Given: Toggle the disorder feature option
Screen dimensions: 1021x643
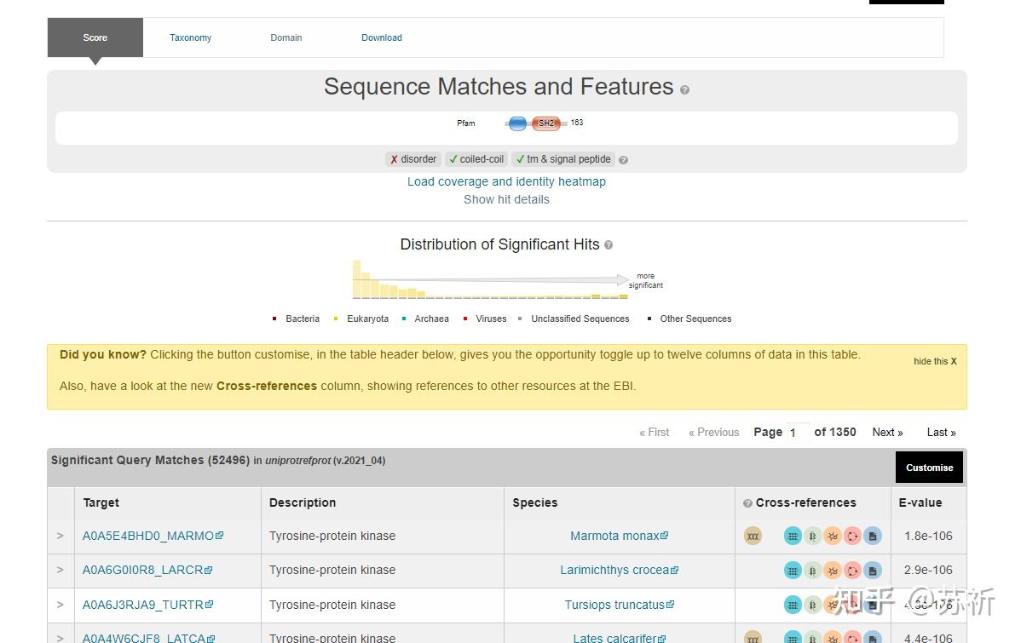Looking at the screenshot, I should coord(412,158).
